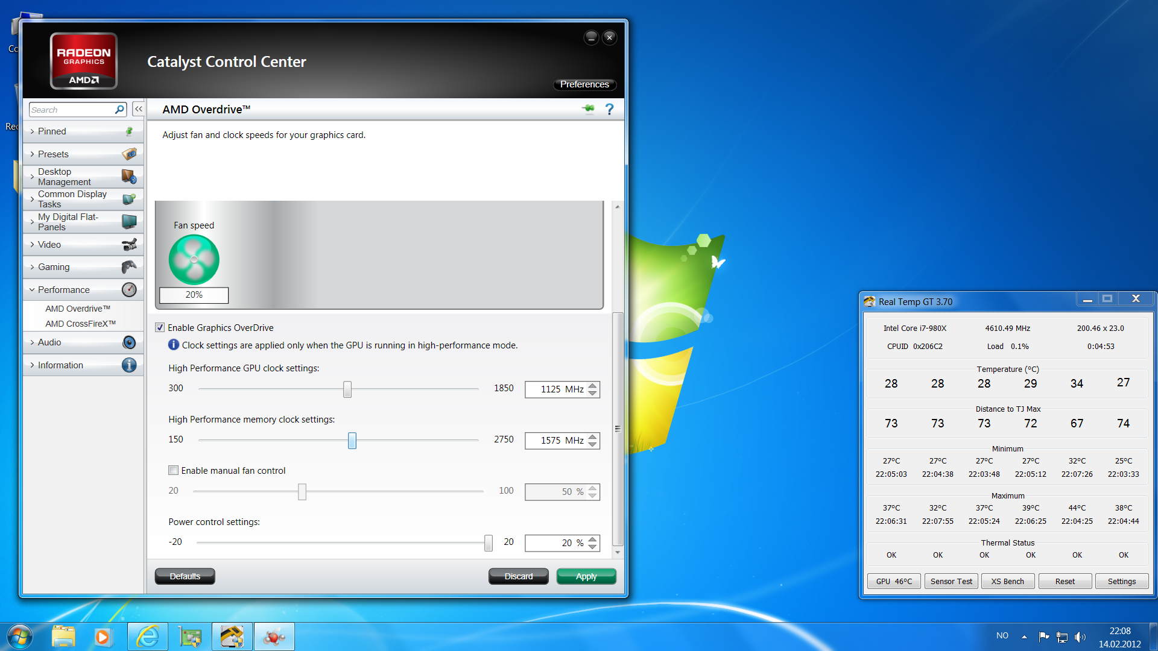Click the Discard button
This screenshot has height=651, width=1158.
(519, 576)
